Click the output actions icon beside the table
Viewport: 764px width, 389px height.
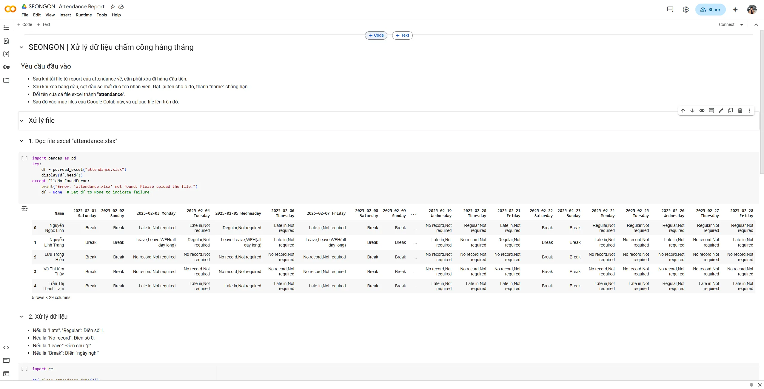click(25, 209)
